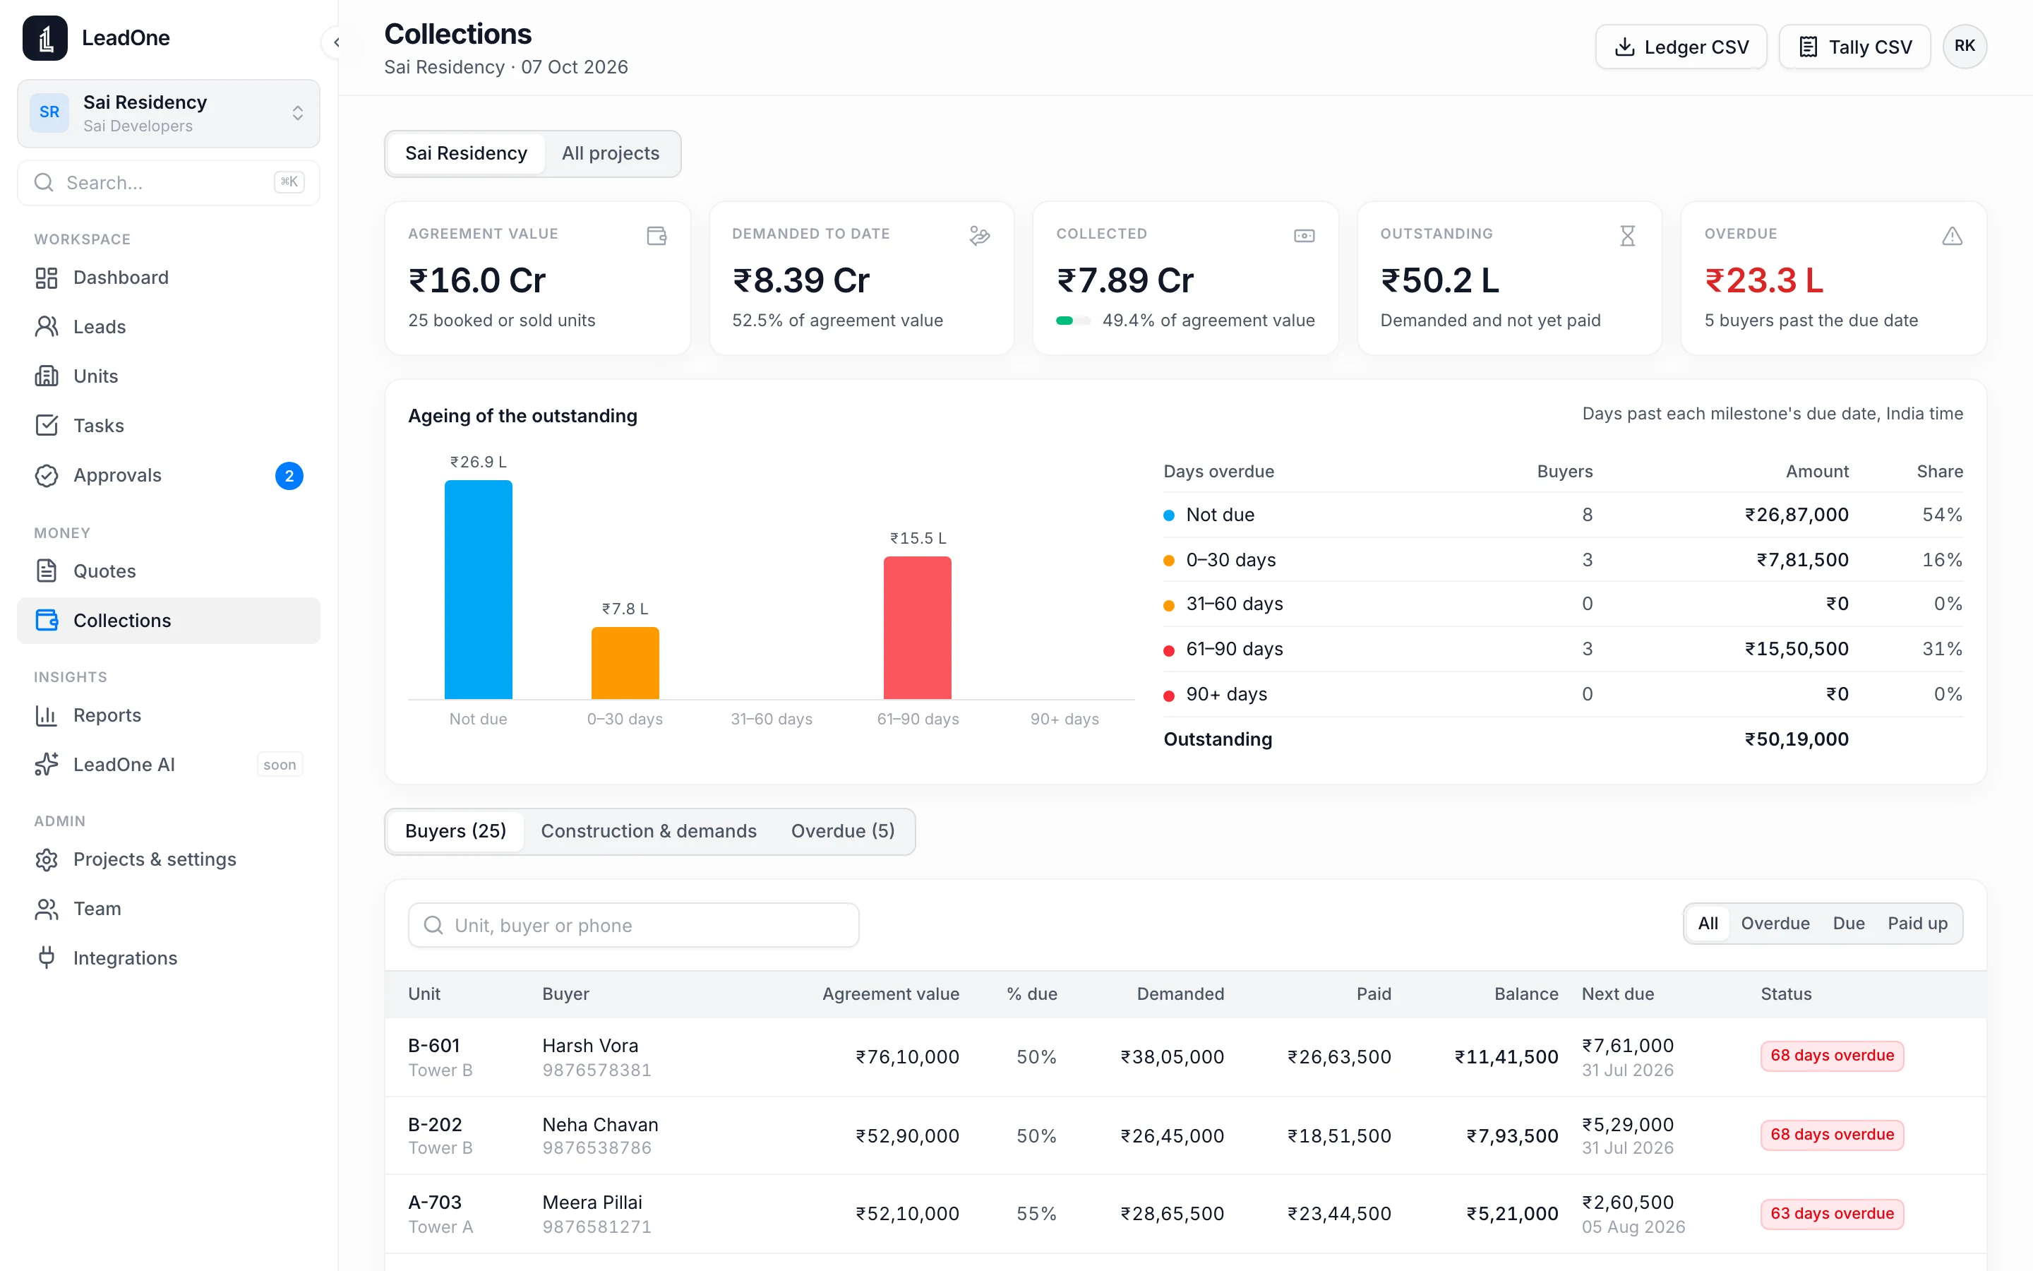Image resolution: width=2033 pixels, height=1271 pixels.
Task: Open LeadOne AI in the sidebar
Action: pyautogui.click(x=168, y=764)
